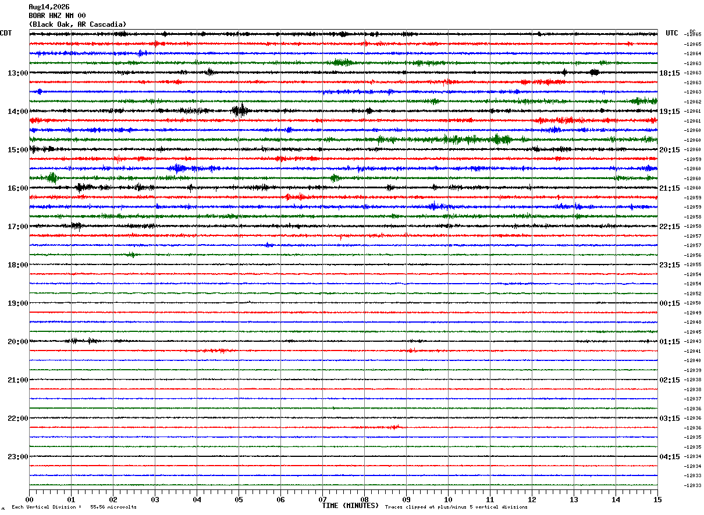
Task: Click minute tick label '07' on time axis
Action: pyautogui.click(x=322, y=499)
